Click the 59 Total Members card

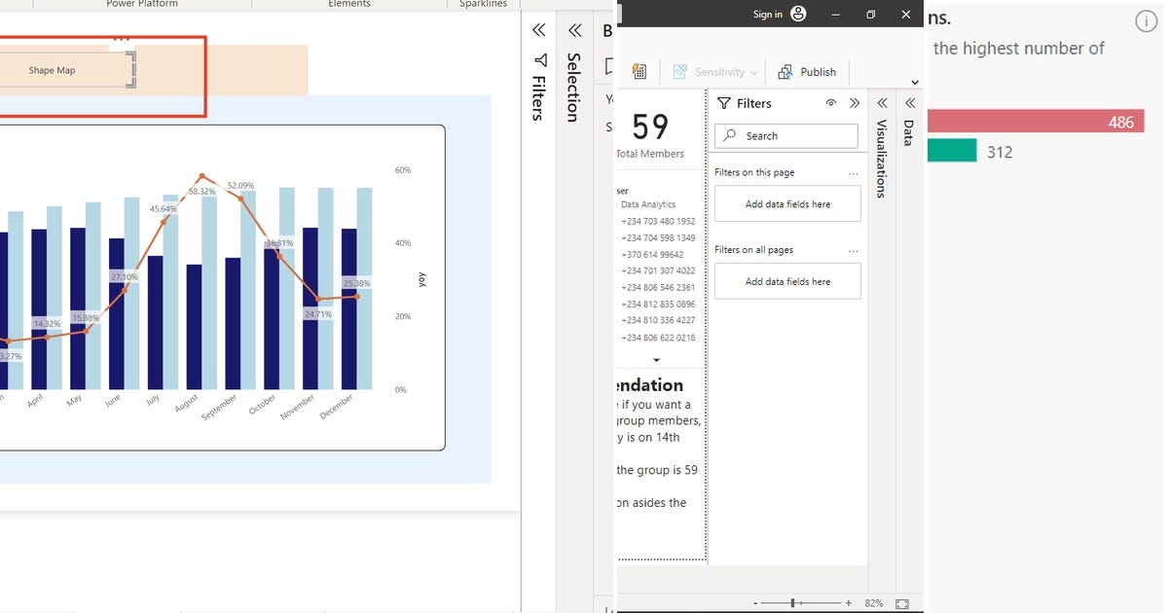(x=651, y=133)
